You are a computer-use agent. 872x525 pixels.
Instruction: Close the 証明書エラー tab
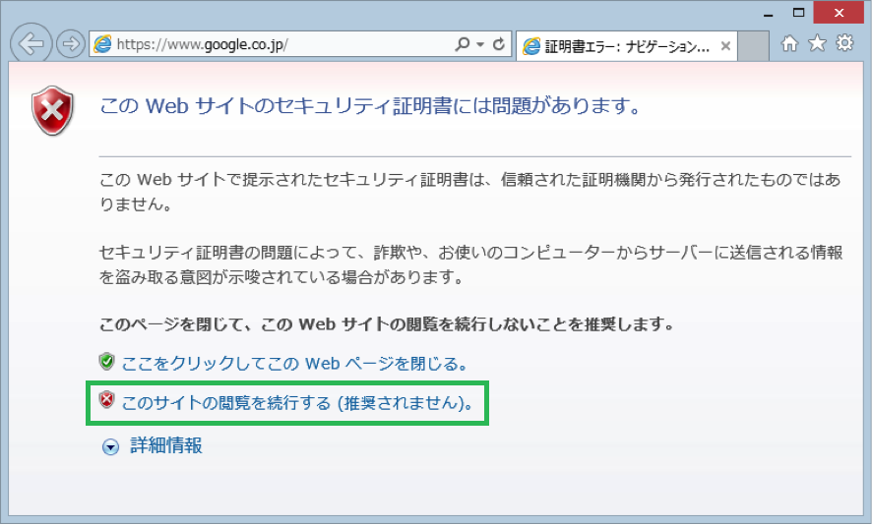click(725, 46)
